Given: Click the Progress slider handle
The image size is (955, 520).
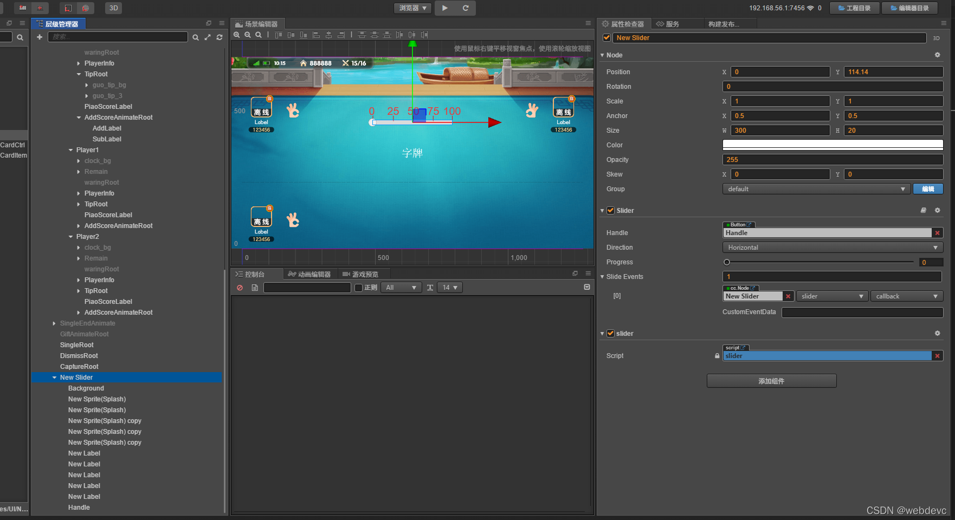Looking at the screenshot, I should click(x=727, y=262).
